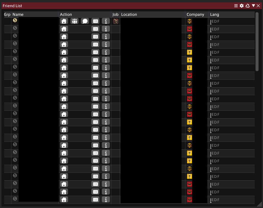Screen dimensions: 263x208
Task: Sort by the Grp column header
Action: [x=7, y=14]
